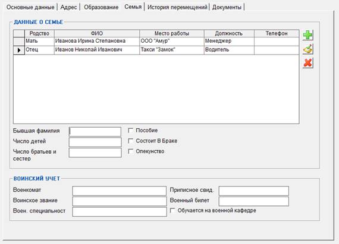Open the История перемещений tab
Viewport: 339px width, 244px height.
[177, 7]
